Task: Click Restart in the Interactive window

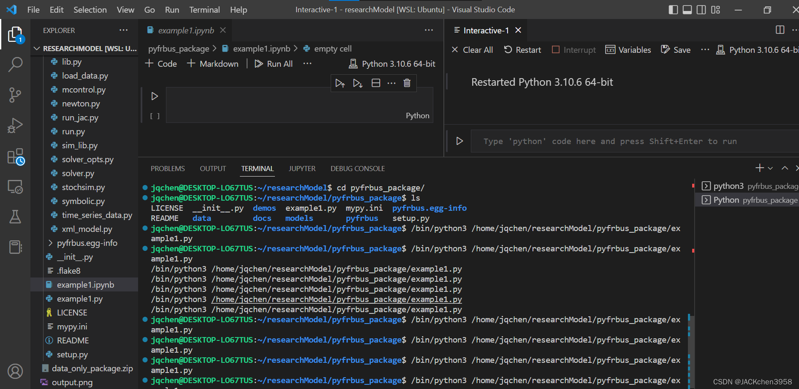Action: point(522,50)
